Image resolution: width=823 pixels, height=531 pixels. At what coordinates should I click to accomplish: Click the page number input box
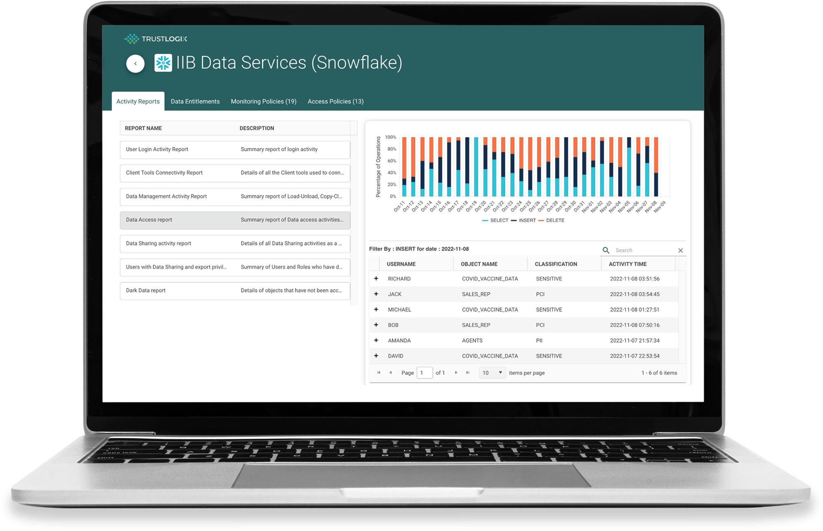tap(425, 373)
